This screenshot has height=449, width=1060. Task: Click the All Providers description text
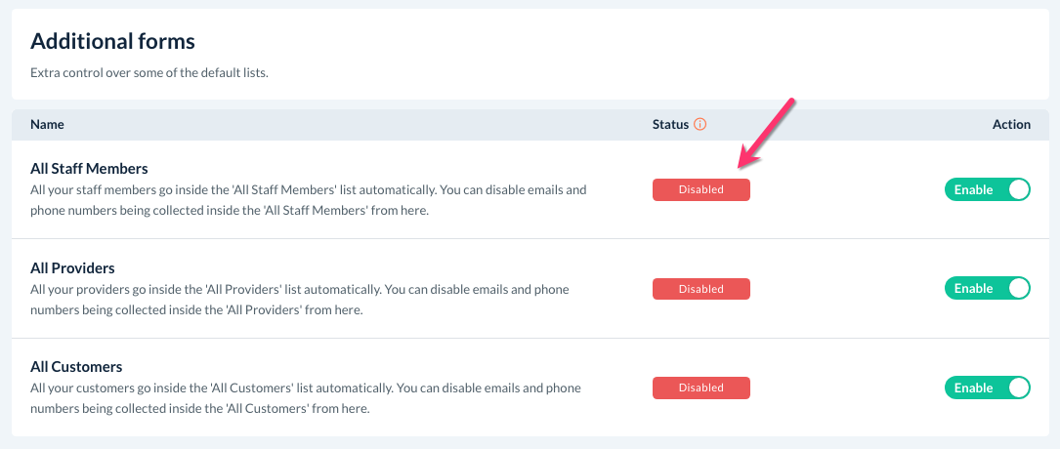click(299, 300)
